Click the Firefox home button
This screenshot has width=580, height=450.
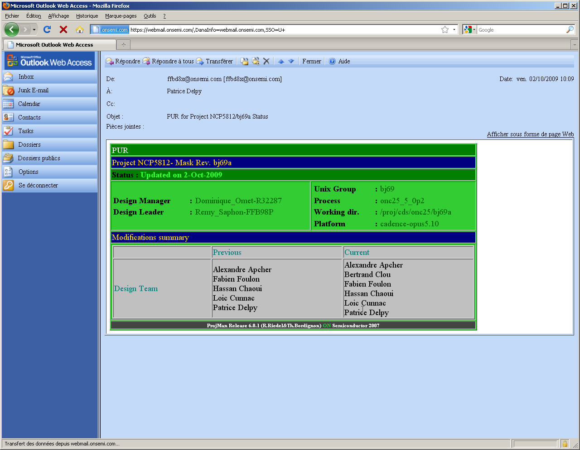click(80, 30)
